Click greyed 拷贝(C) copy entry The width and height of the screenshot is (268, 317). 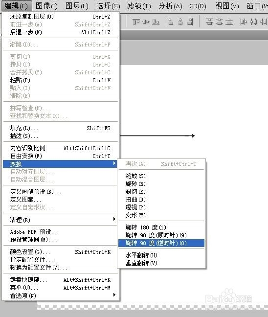60,65
